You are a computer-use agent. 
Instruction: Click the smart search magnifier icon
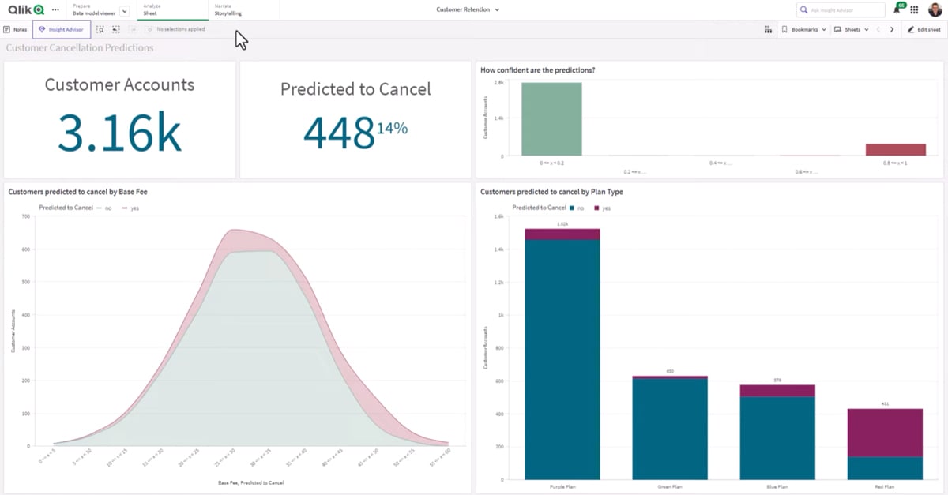coord(101,29)
